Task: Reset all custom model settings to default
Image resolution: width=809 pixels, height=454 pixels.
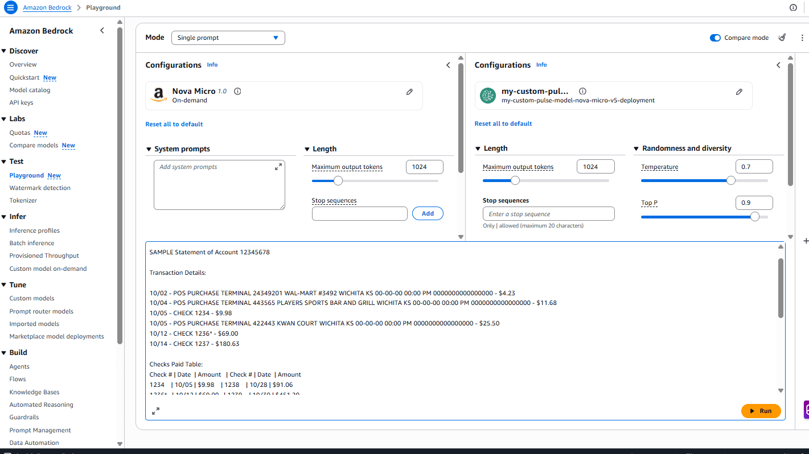Action: click(x=503, y=123)
